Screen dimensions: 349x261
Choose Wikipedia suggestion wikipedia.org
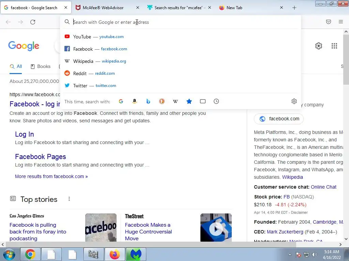pos(181,61)
